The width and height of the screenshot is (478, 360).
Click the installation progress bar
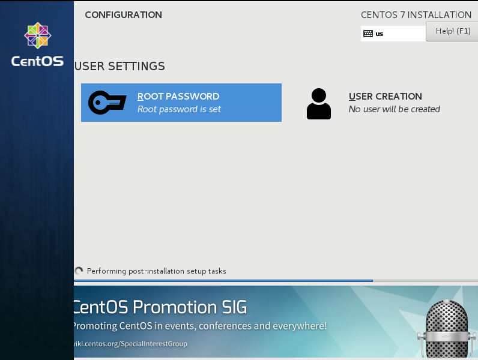click(x=276, y=281)
